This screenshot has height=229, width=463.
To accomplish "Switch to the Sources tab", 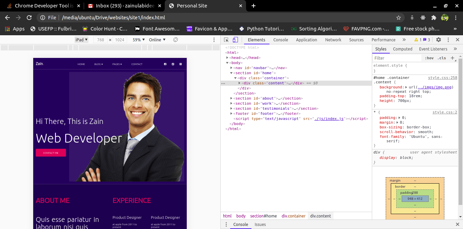I will (356, 40).
